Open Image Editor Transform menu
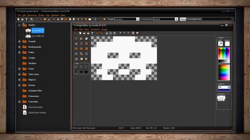The height and width of the screenshot is (140, 250). click(x=95, y=30)
